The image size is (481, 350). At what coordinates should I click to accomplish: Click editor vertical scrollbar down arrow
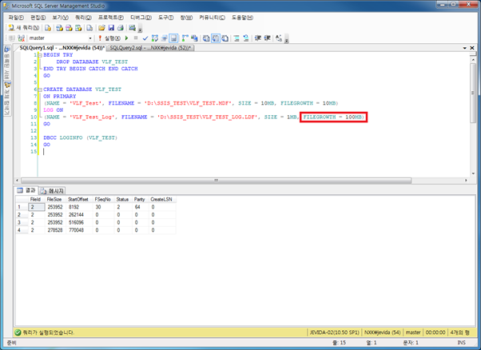point(473,173)
